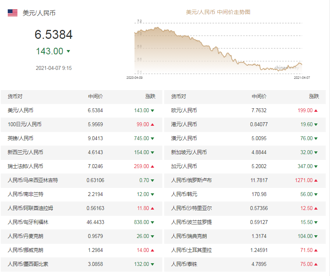The height and width of the screenshot is (276, 330).
Task: Click red up arrow in 100日元/人民币 row
Action: 153,125
